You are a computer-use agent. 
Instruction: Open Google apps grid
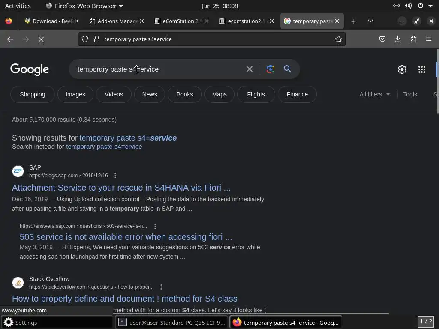[422, 69]
